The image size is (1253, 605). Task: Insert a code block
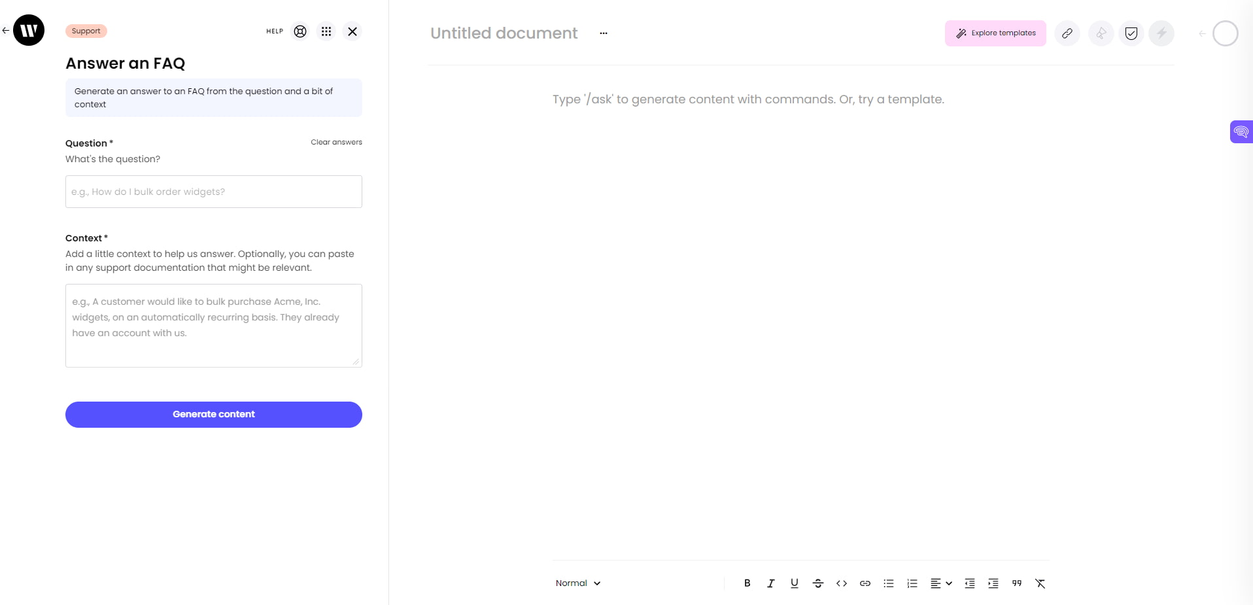[841, 583]
